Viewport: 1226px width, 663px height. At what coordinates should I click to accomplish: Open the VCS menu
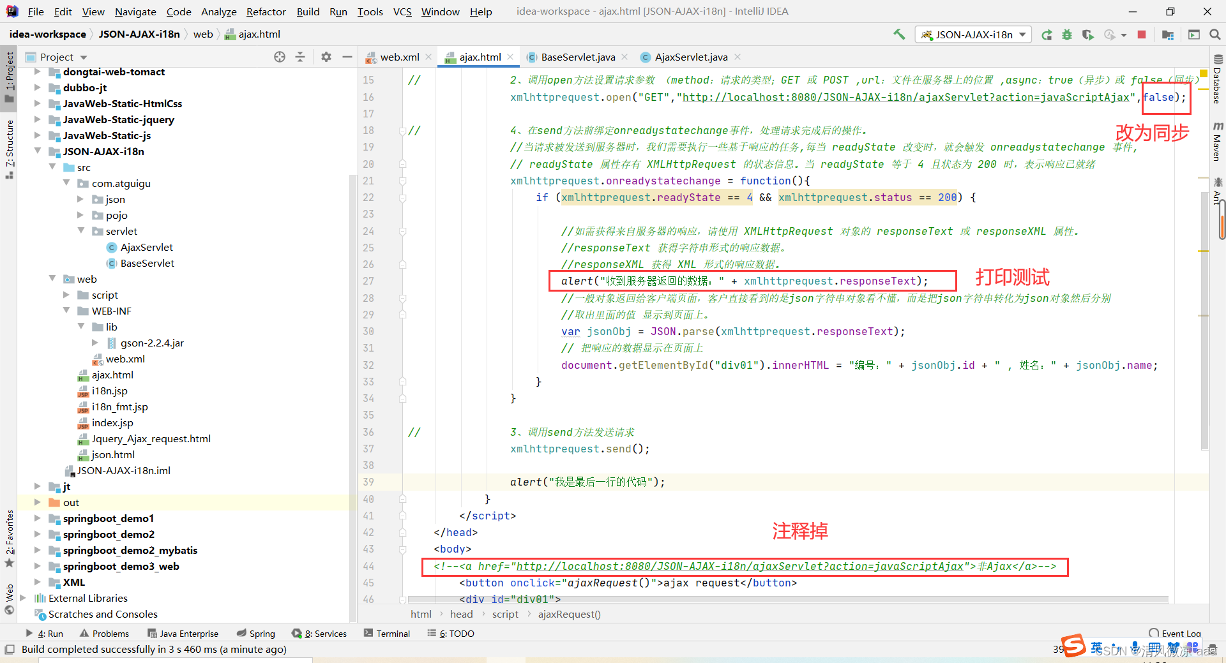[402, 11]
